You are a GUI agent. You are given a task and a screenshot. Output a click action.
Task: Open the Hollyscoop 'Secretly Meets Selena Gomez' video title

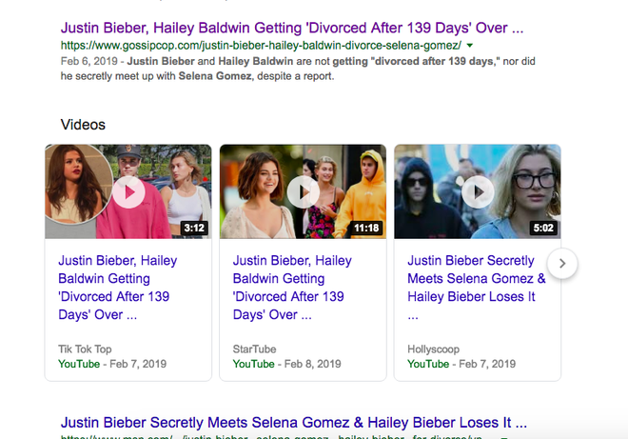tap(477, 288)
